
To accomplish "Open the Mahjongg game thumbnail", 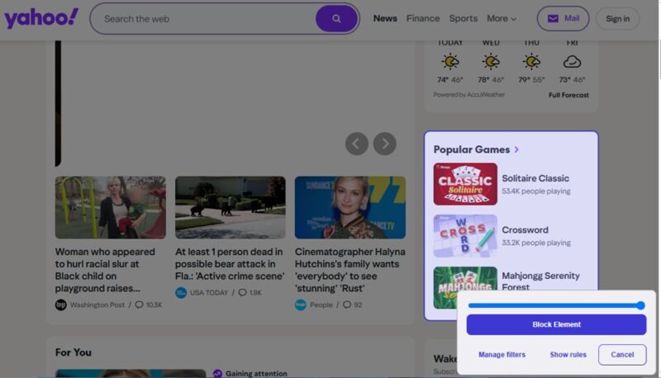I will [x=465, y=280].
